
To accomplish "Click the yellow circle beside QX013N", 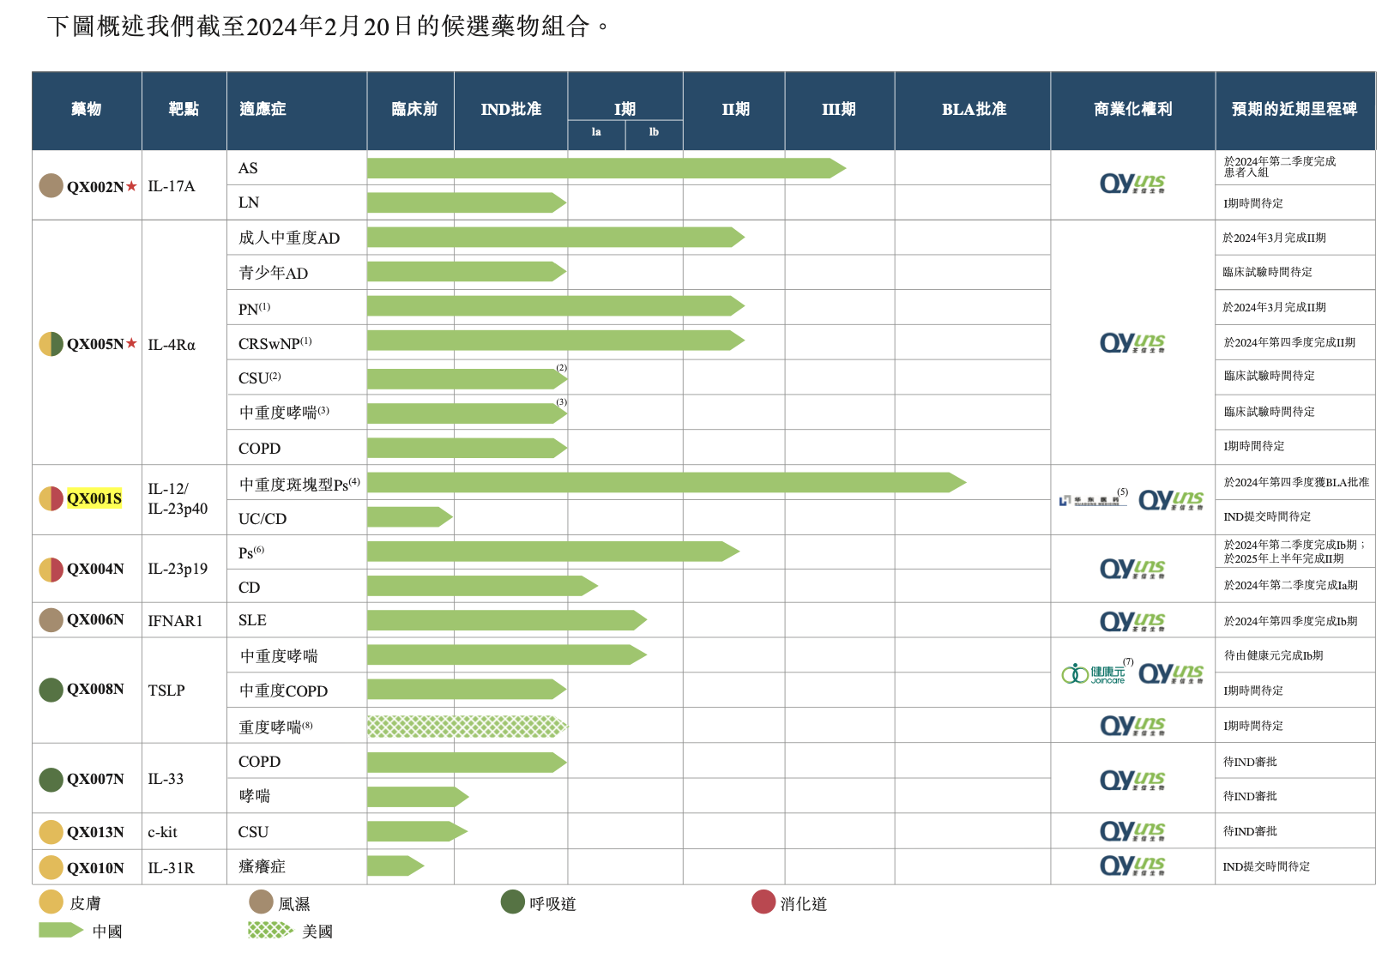I will click(51, 832).
